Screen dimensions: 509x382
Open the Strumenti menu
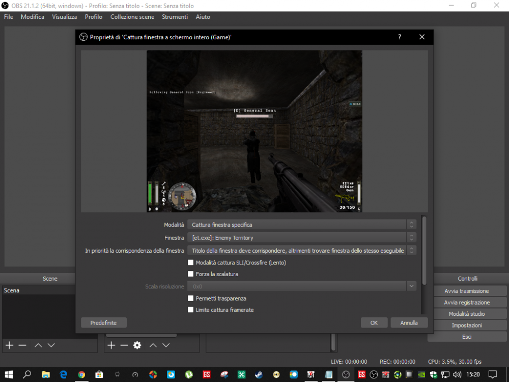175,17
